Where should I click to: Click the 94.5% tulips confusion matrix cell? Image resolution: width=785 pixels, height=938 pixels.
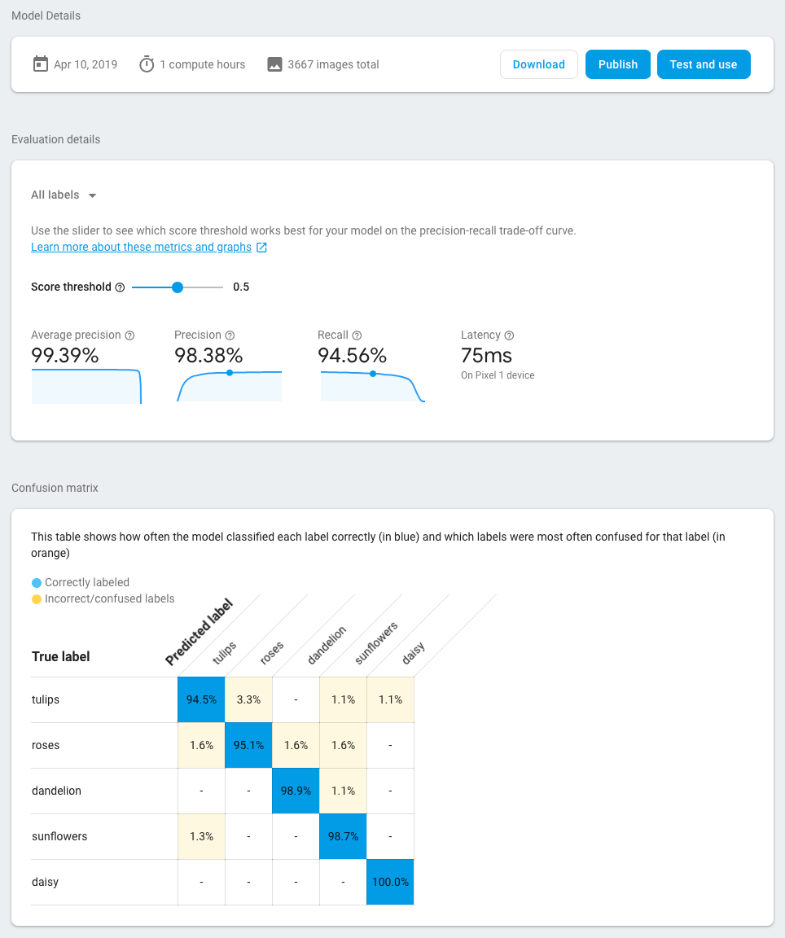[201, 699]
